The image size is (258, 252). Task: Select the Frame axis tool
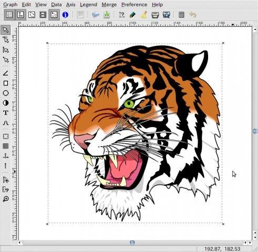[6, 136]
